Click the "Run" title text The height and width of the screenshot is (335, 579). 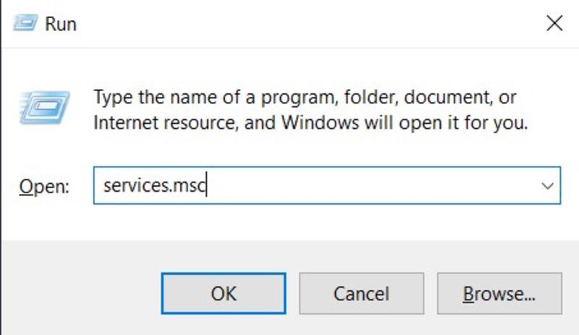pos(61,23)
